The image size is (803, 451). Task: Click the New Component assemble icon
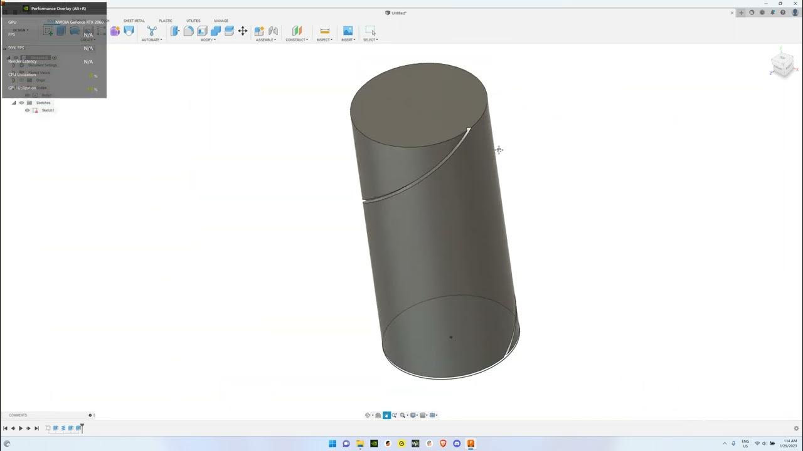pyautogui.click(x=259, y=31)
